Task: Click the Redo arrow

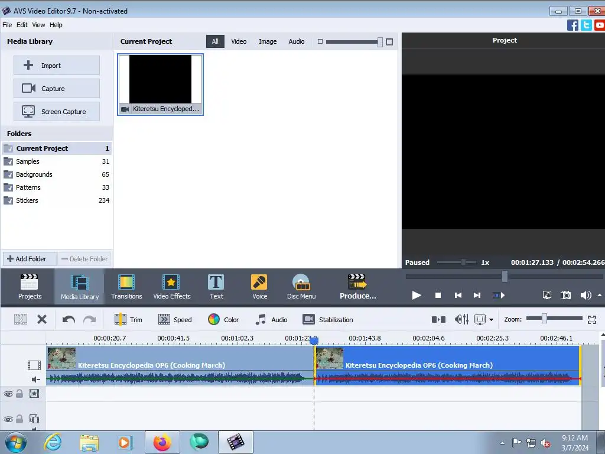Action: [90, 320]
